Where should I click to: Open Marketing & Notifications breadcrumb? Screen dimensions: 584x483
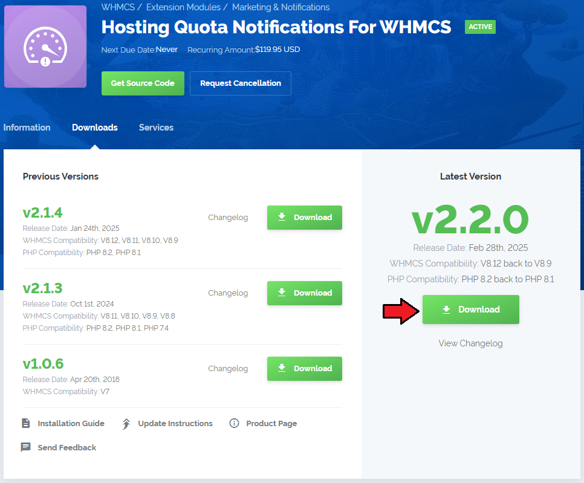(281, 7)
